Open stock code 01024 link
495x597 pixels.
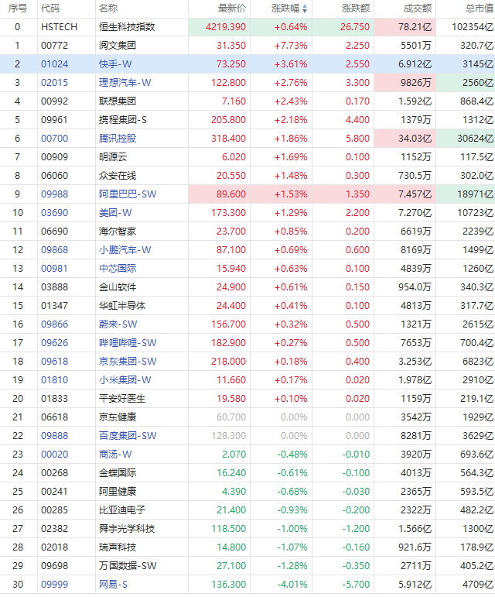tap(54, 64)
